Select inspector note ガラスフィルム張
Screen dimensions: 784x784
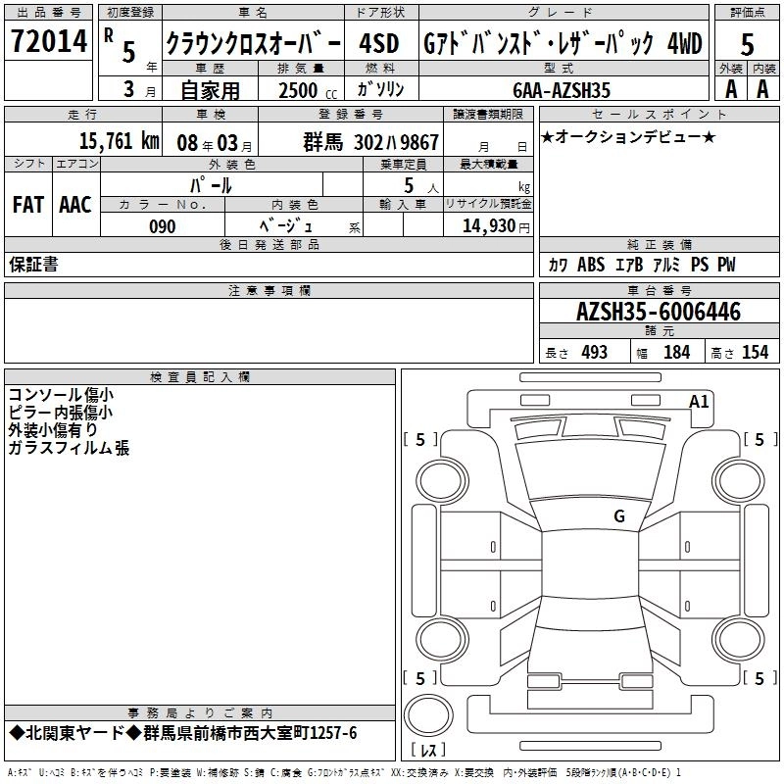(x=69, y=447)
